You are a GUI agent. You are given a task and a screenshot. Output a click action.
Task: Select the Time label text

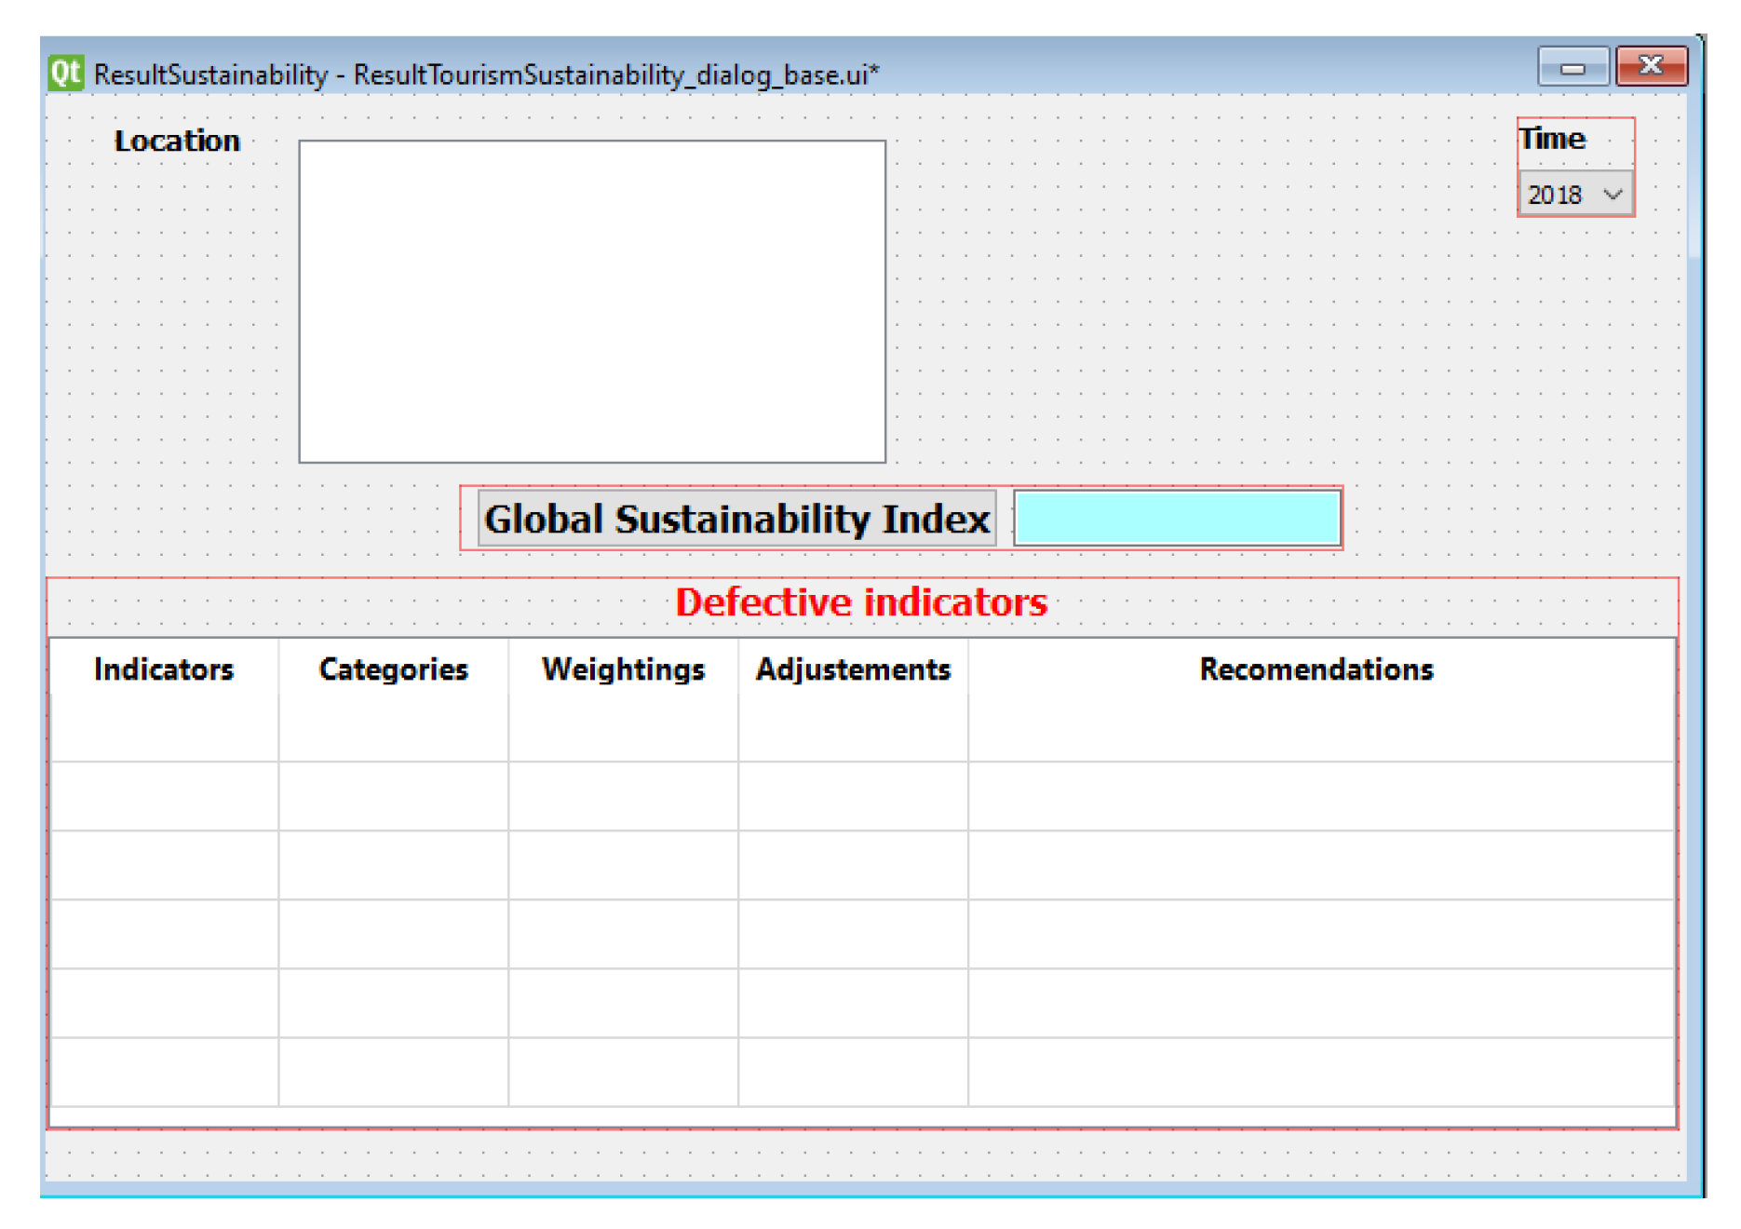(x=1552, y=139)
